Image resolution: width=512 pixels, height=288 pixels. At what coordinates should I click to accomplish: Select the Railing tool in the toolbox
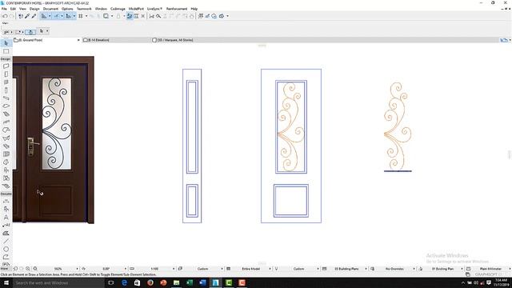click(x=6, y=122)
